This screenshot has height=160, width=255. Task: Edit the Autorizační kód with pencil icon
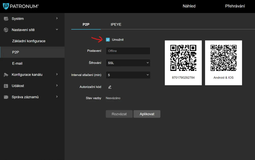pyautogui.click(x=110, y=87)
